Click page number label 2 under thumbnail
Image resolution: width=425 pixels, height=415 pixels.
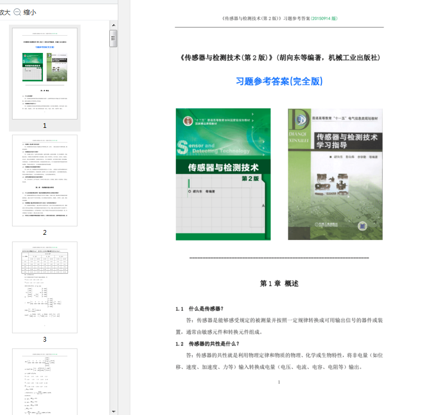pyautogui.click(x=44, y=232)
